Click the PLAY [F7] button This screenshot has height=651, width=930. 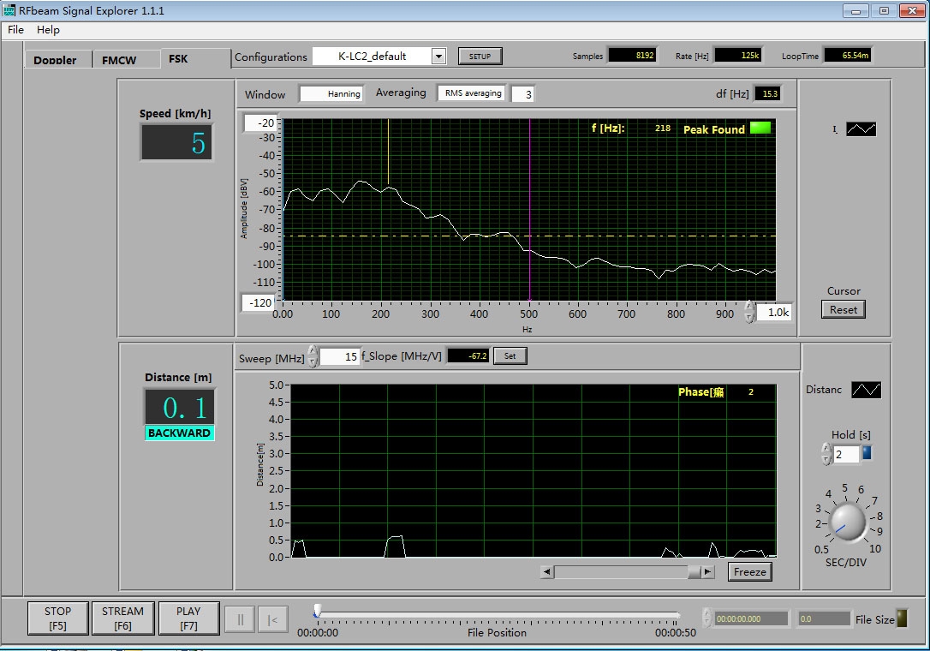188,618
